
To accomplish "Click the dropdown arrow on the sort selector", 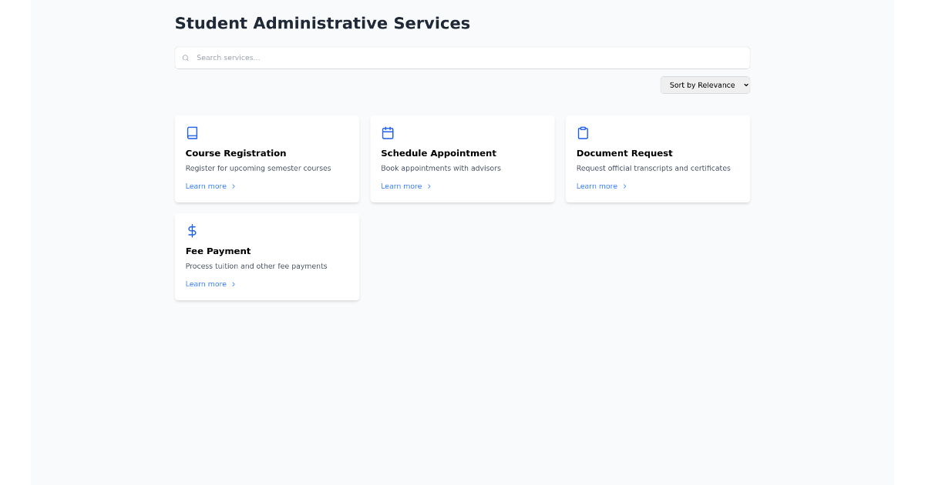I will tap(744, 85).
